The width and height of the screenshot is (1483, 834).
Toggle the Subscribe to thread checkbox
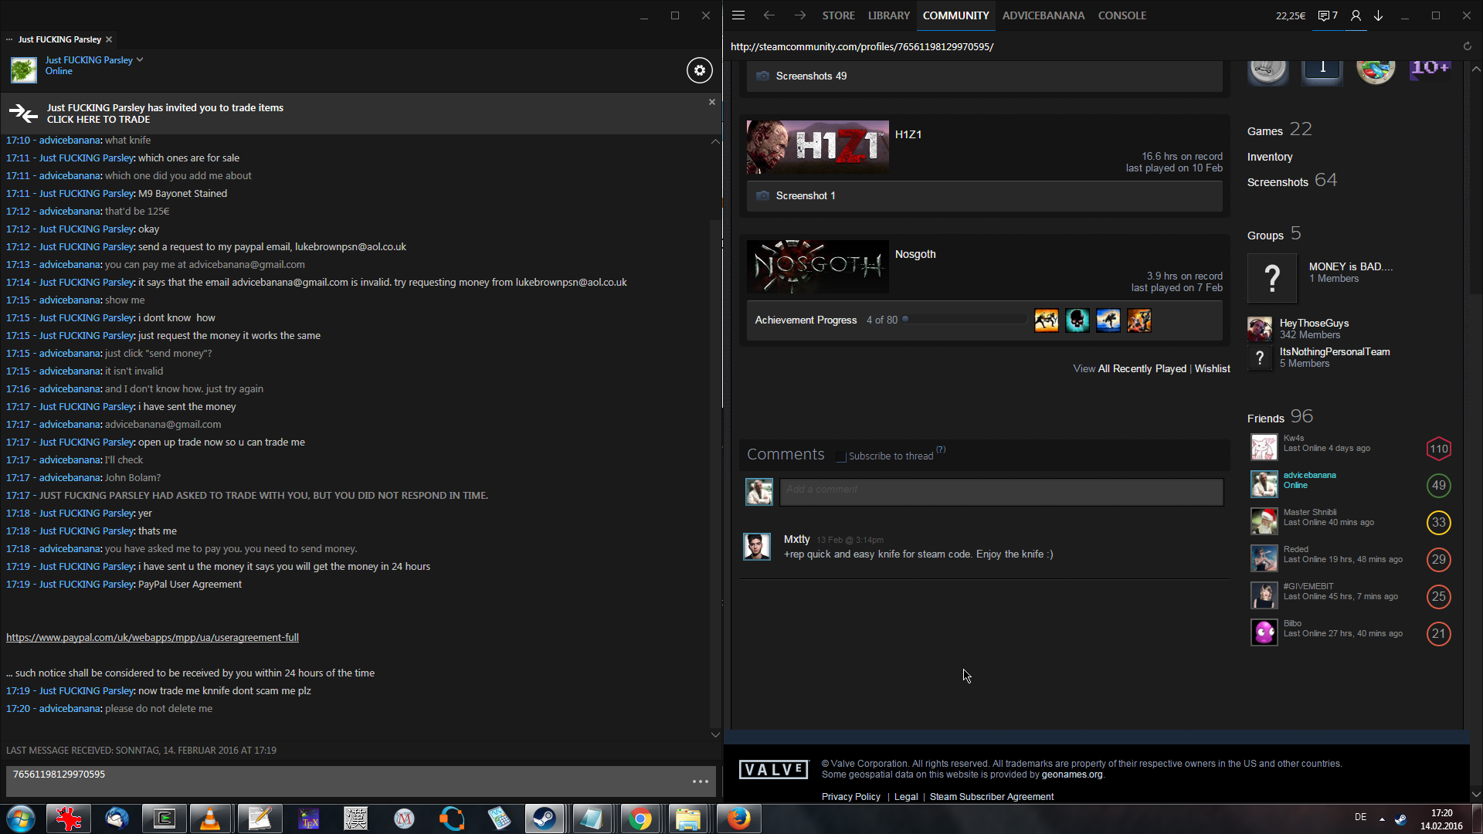pos(841,457)
